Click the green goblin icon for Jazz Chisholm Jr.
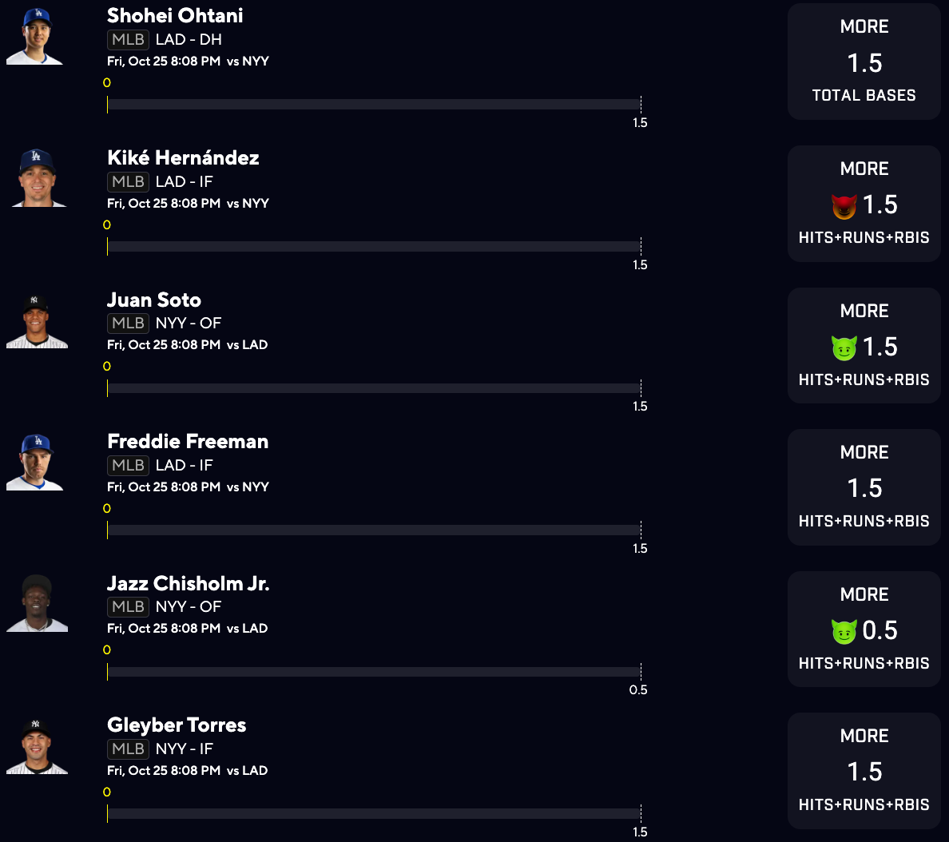The image size is (949, 842). pyautogui.click(x=844, y=631)
